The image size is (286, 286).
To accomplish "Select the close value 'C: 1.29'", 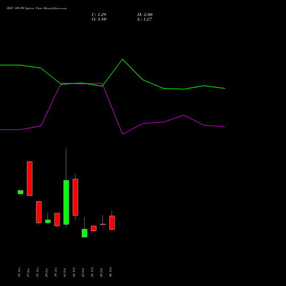I will click(99, 15).
